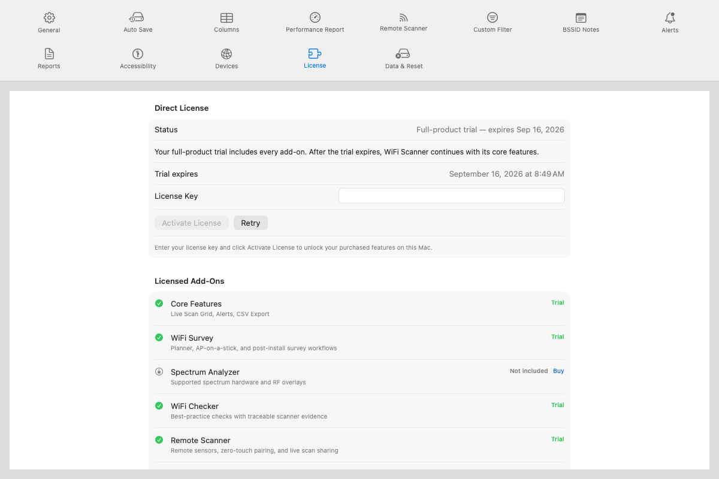Select the 'WiFi Checker' add-on title
Screen dimensions: 719x479
[195, 407]
